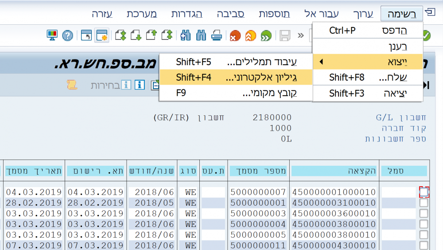
Task: Click the First Page icon beside the binoculars
Action: tap(167, 35)
